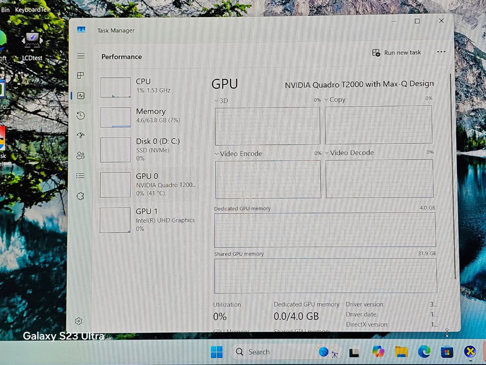Viewport: 486px width, 365px height.
Task: Open the Processes page icon
Action: [x=80, y=75]
